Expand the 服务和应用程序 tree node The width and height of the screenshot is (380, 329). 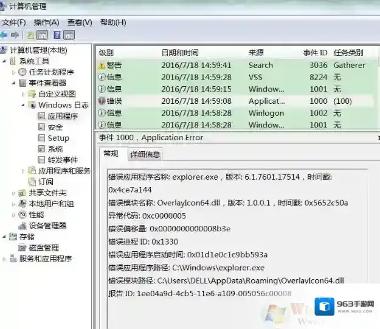(5, 259)
